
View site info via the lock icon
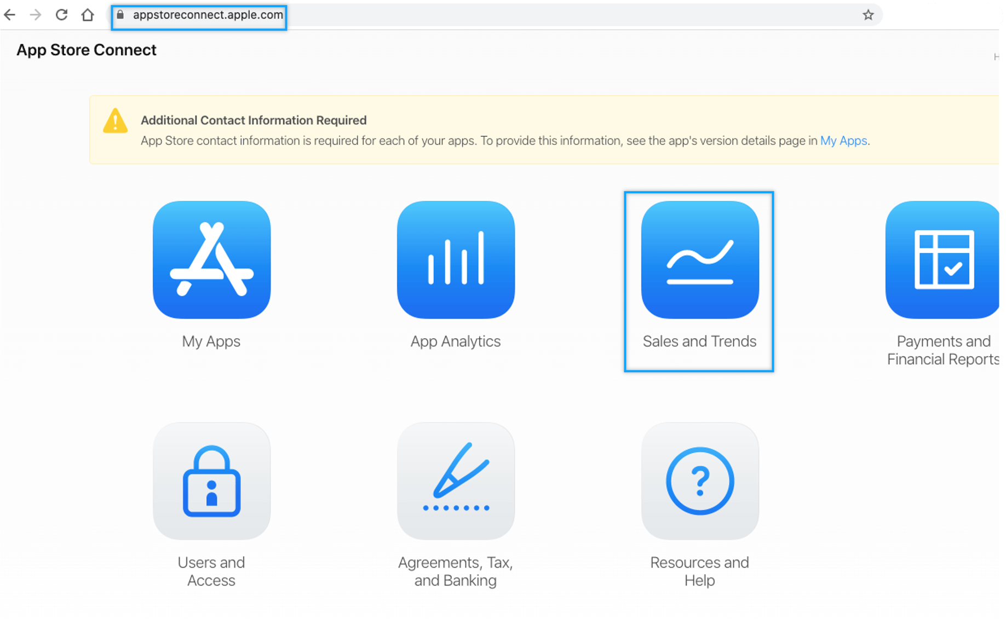(120, 15)
